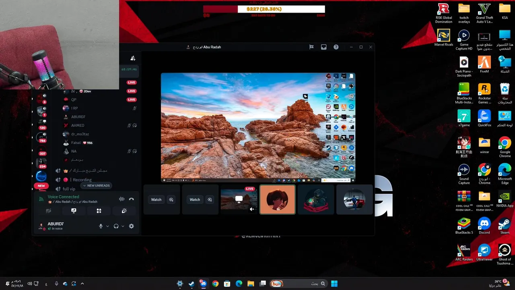
Task: Pop out first stream next to first Watch
Action: click(171, 199)
